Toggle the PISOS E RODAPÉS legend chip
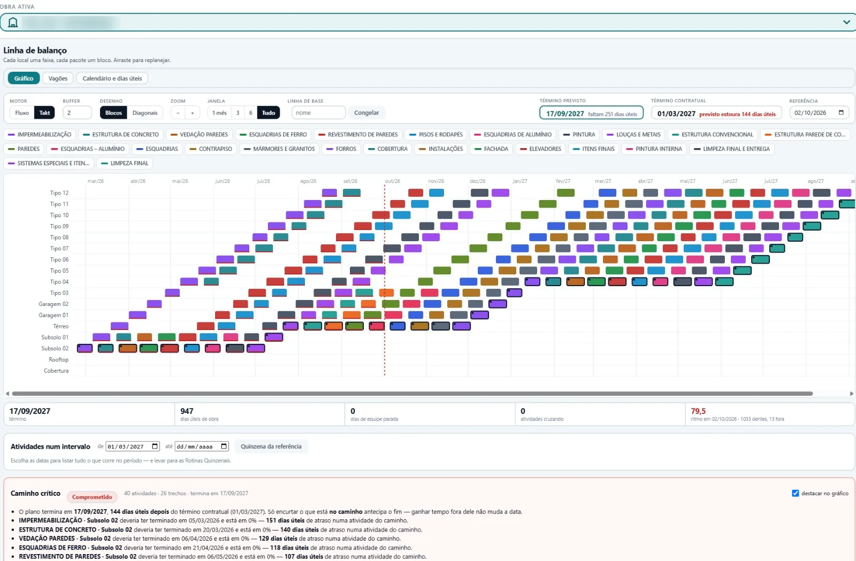The width and height of the screenshot is (856, 561). pos(436,135)
